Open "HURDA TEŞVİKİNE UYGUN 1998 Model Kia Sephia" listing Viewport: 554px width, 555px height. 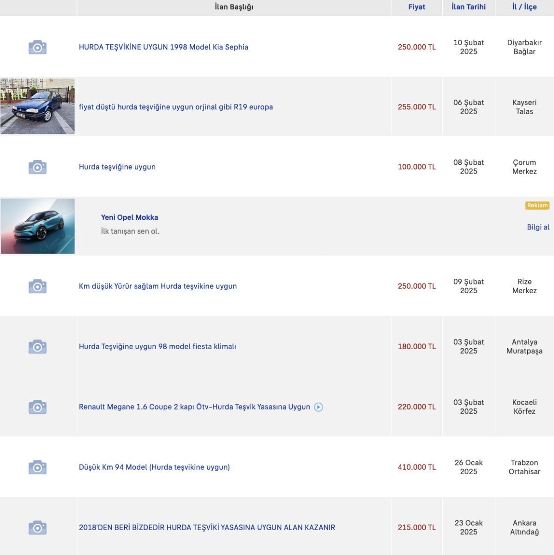pyautogui.click(x=163, y=47)
